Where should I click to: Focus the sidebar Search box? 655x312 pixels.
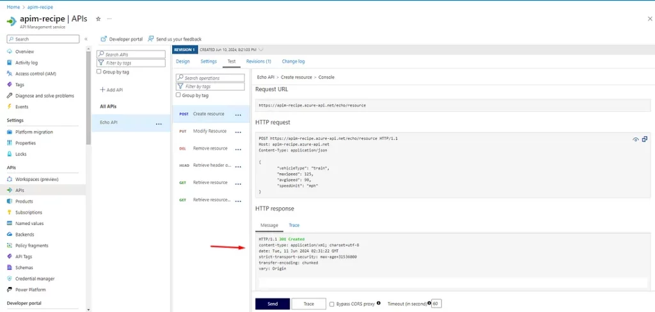click(43, 39)
